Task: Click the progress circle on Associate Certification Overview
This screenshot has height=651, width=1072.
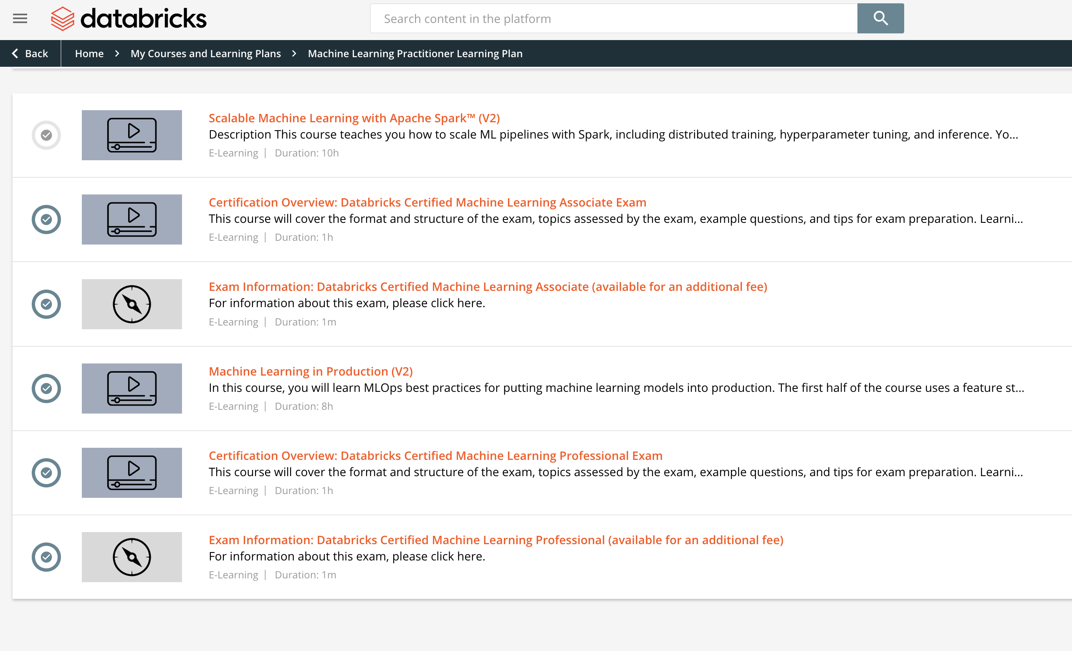Action: [46, 219]
